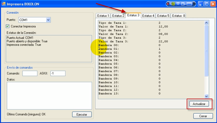Click the Cerrar button
This screenshot has height=123, width=217.
(x=203, y=116)
